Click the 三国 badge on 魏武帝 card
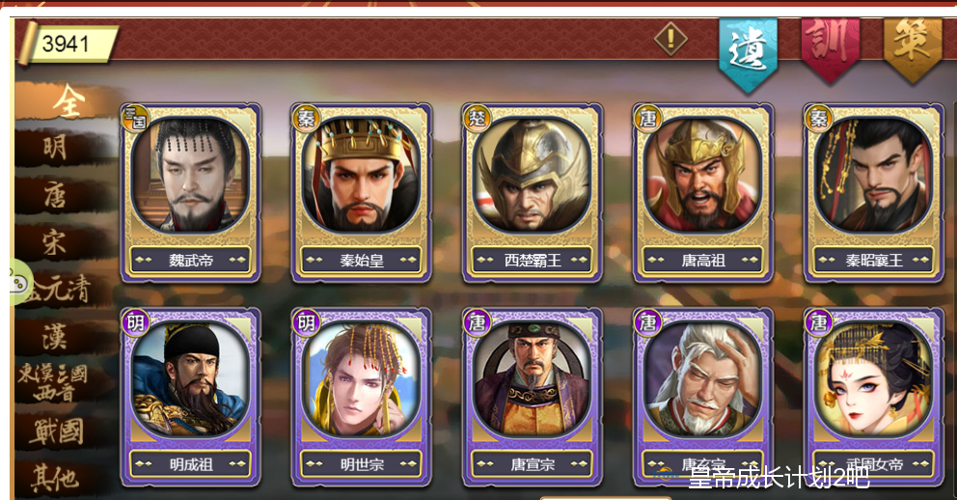957x500 pixels. 135,118
